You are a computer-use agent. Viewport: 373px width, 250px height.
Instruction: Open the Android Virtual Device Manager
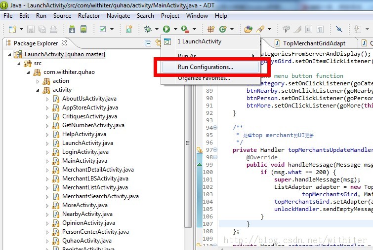[83, 29]
